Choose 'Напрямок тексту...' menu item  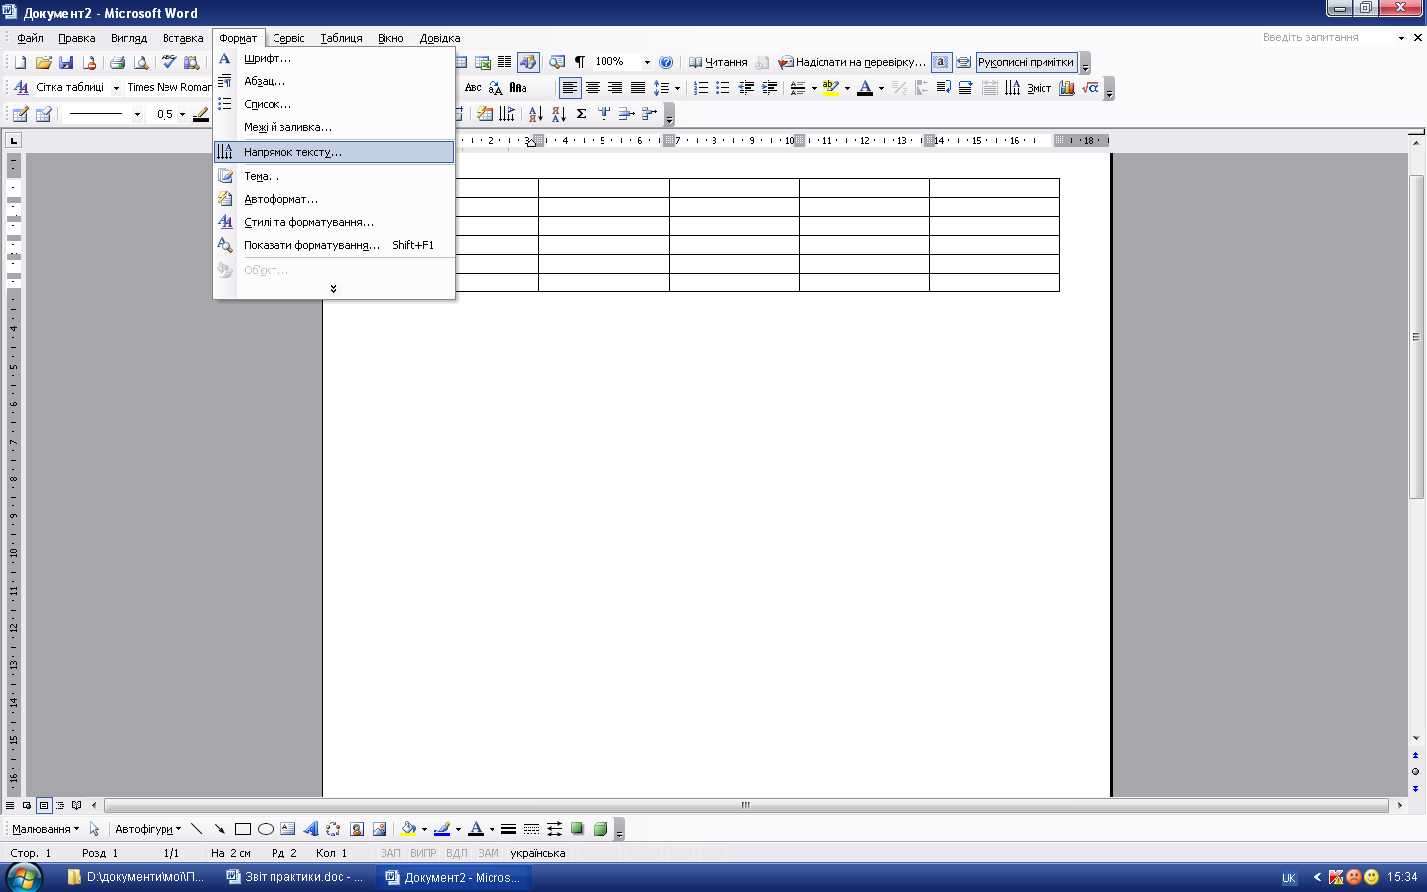click(334, 152)
